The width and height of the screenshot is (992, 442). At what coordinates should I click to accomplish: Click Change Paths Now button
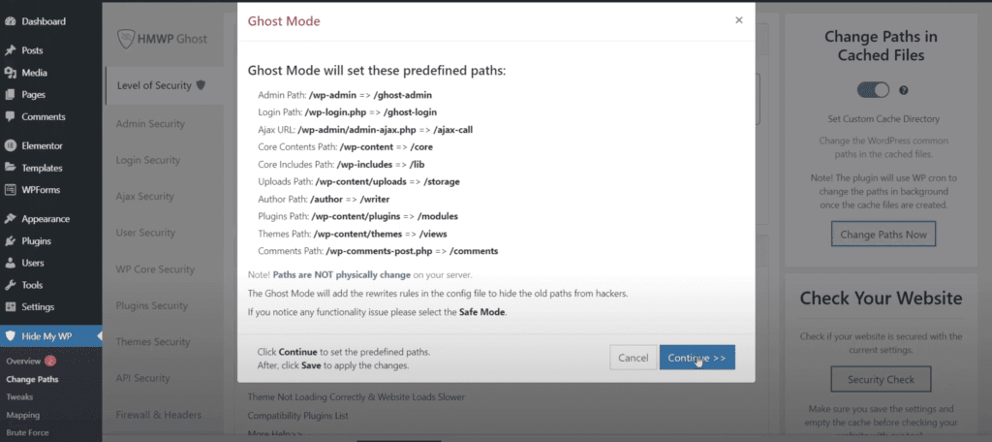[883, 235]
